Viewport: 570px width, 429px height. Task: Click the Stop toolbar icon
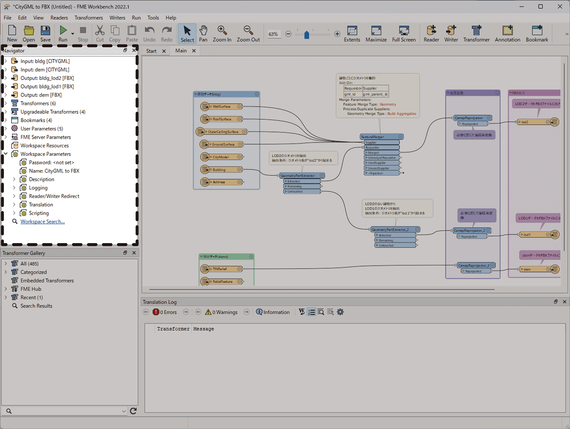83,33
